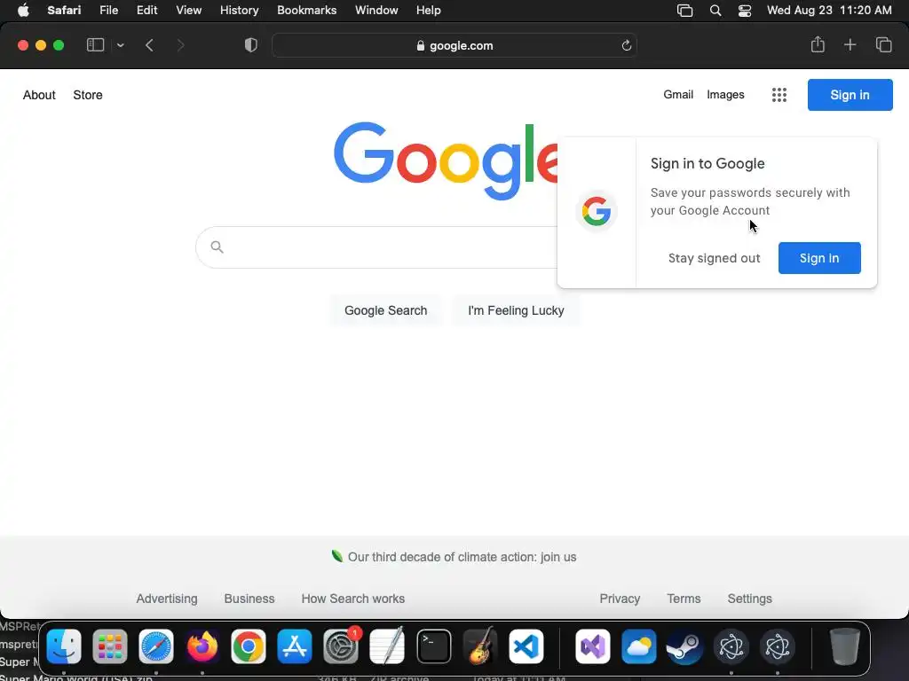Click the blue Sign in button in header

pos(850,95)
